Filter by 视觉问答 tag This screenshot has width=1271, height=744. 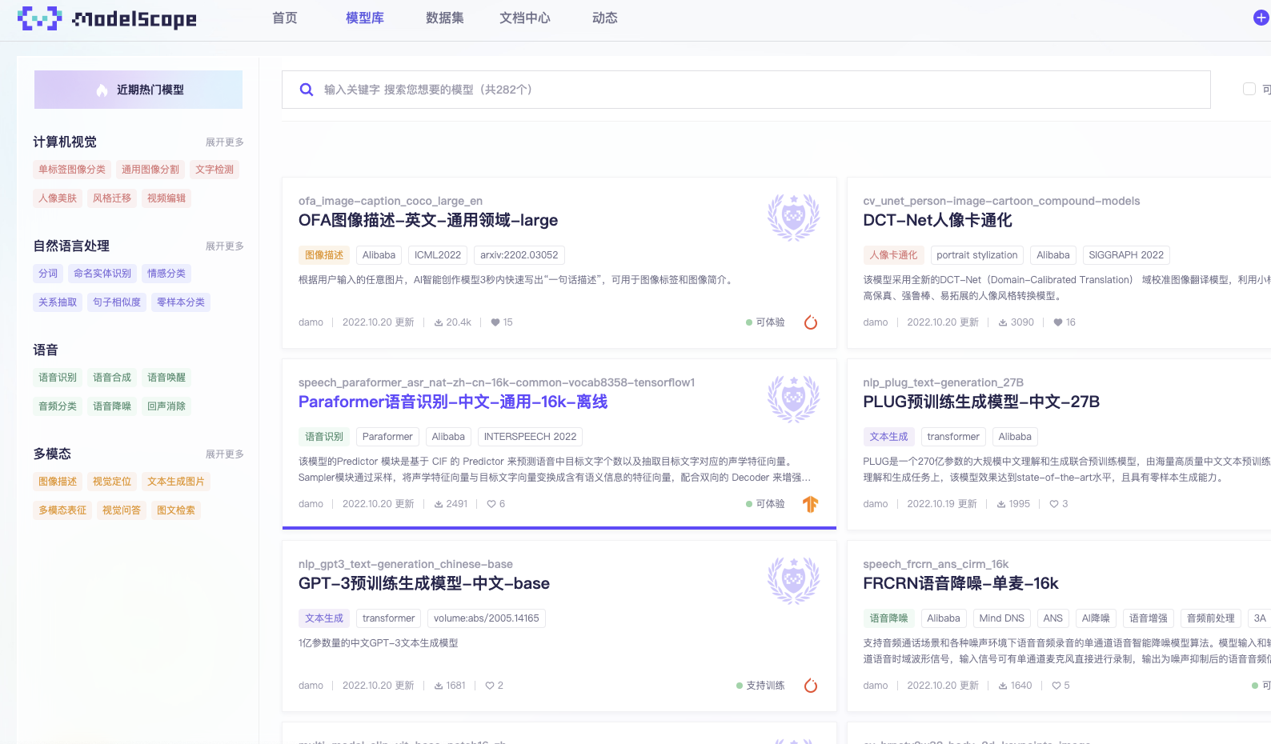point(122,510)
